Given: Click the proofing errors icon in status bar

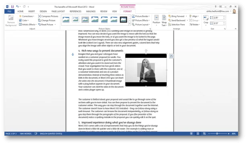Looking at the screenshot, I should pyautogui.click(x=36, y=134).
